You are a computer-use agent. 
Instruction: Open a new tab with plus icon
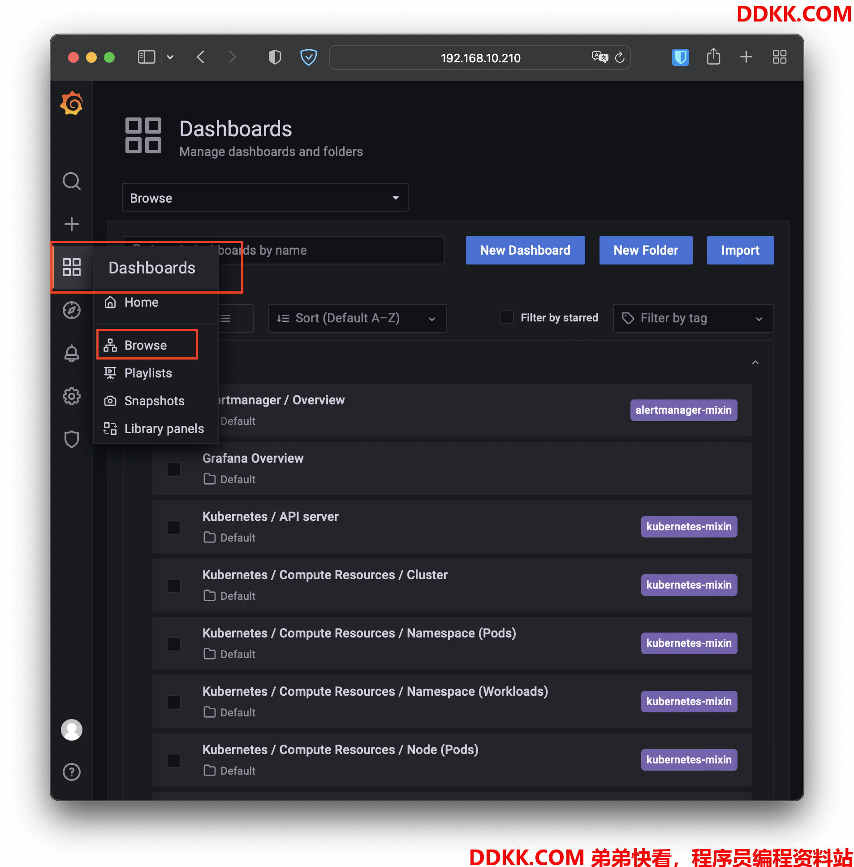coord(746,57)
